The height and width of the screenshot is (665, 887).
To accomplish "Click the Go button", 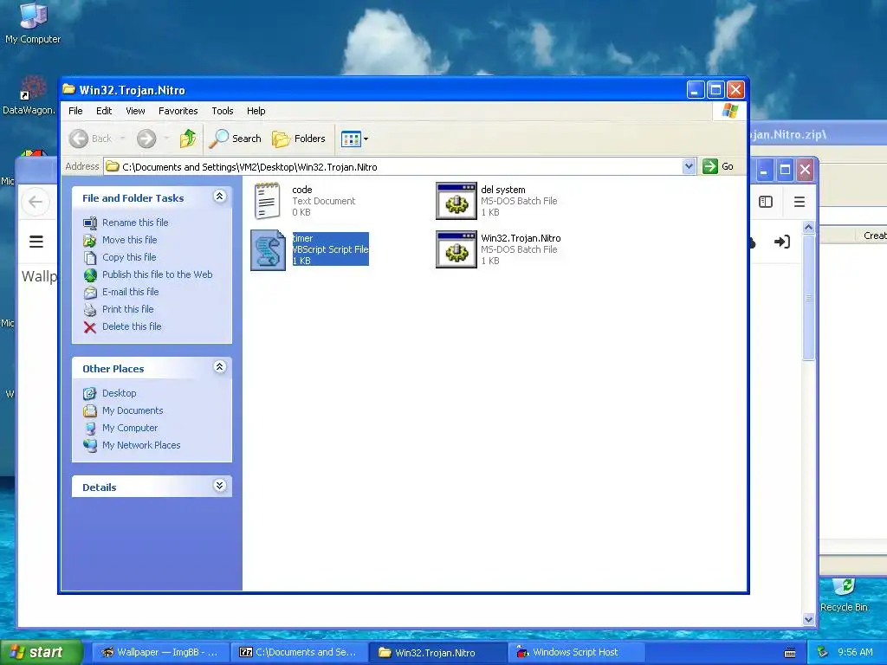I will [718, 166].
